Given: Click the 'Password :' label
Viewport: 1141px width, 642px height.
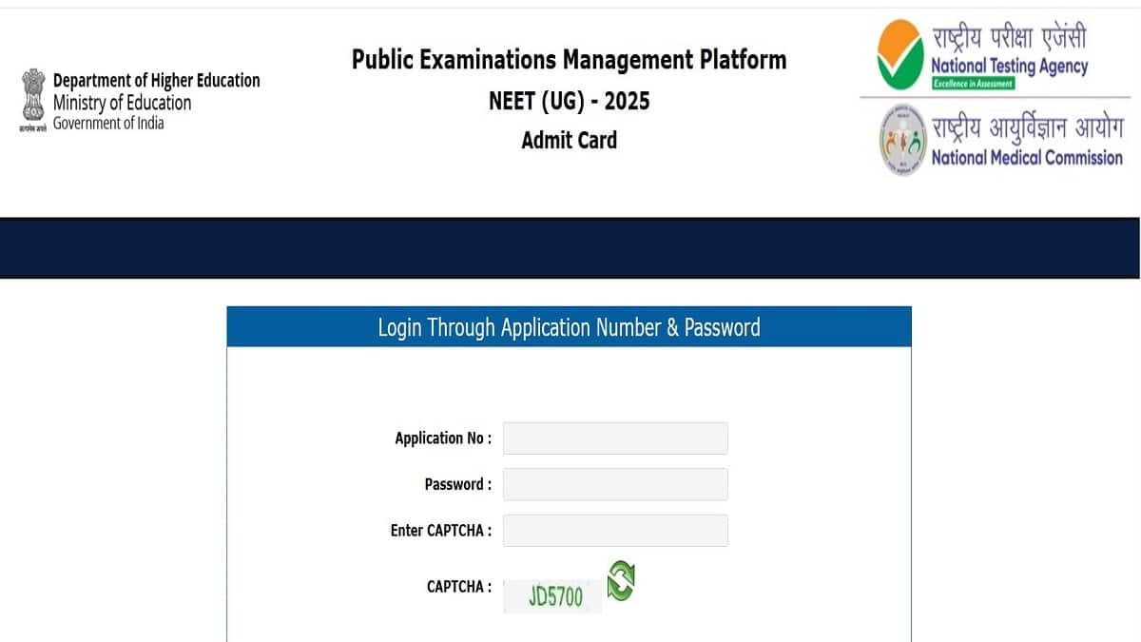Looking at the screenshot, I should tap(458, 484).
